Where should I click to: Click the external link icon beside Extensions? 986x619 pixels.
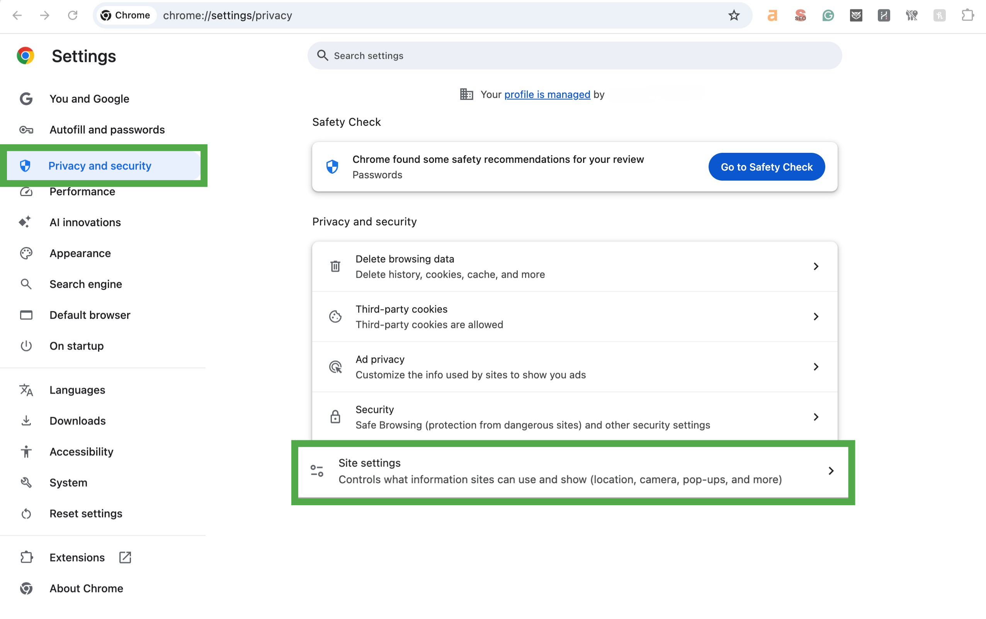[125, 557]
